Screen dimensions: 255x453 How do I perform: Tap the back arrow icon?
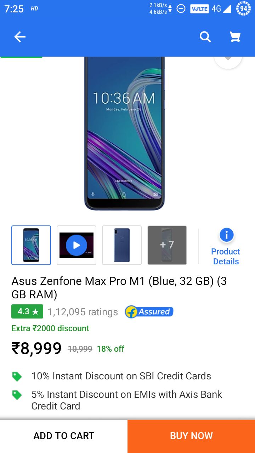20,37
